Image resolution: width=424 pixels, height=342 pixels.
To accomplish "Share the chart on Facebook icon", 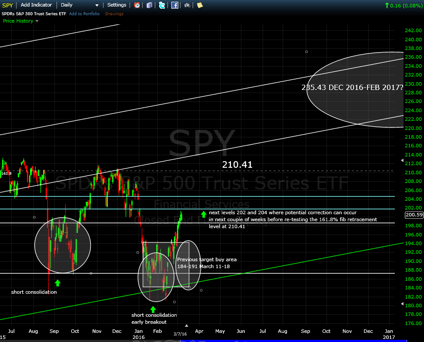I will coord(175,5).
